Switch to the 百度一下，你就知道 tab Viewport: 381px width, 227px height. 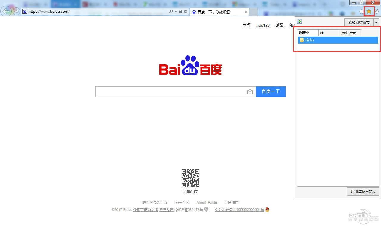tap(219, 12)
